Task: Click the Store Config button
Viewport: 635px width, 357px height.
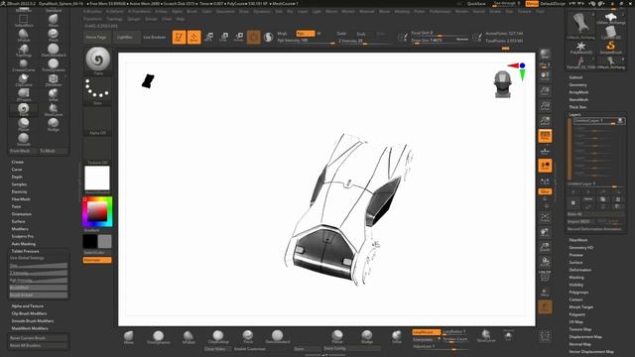Action: pos(351,348)
